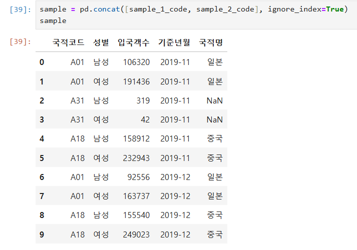The width and height of the screenshot is (357, 250).
Task: Click 중국 in row 8
Action: pos(215,215)
